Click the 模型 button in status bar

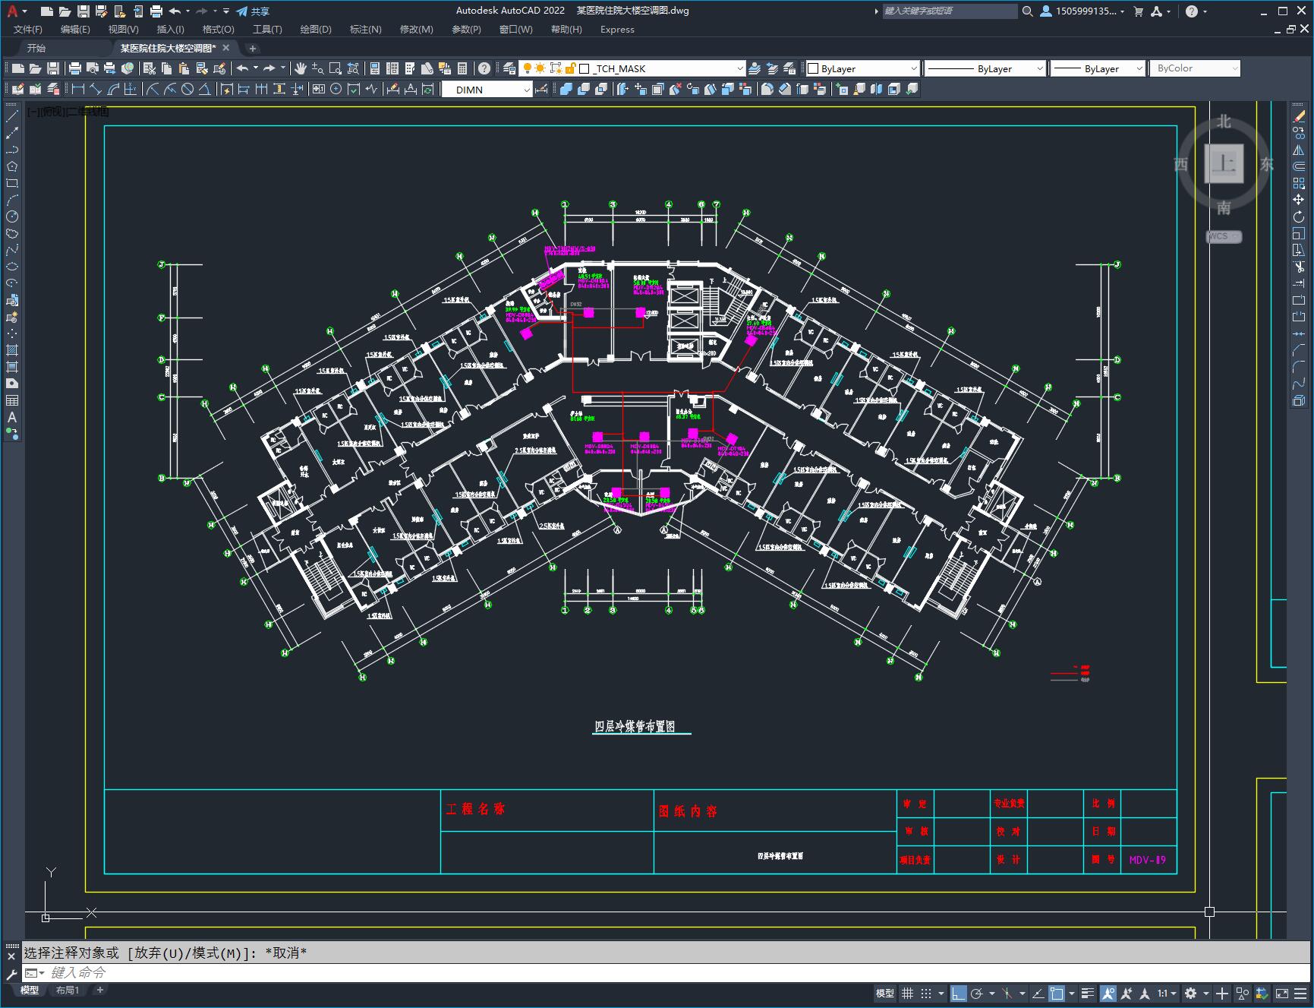click(885, 993)
